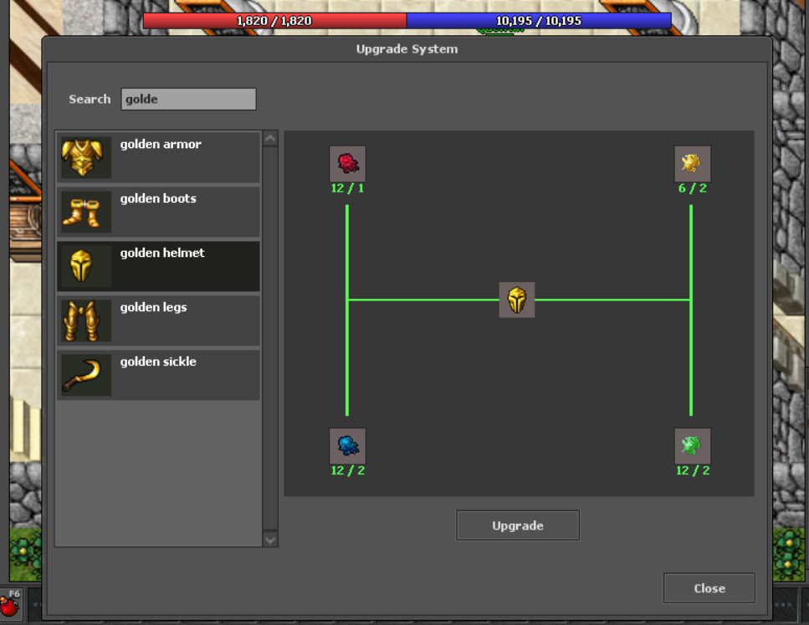Screen dimensions: 809x625
Task: Click the golden helmet list icon
Action: (x=85, y=266)
